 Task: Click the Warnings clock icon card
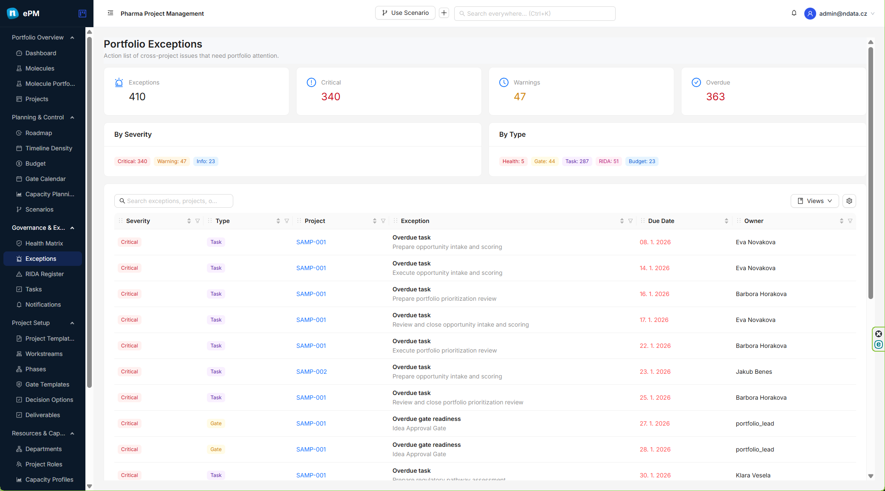click(504, 82)
